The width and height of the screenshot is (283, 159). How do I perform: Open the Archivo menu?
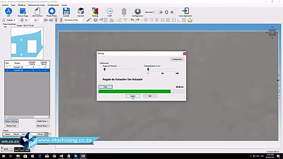tap(5, 5)
